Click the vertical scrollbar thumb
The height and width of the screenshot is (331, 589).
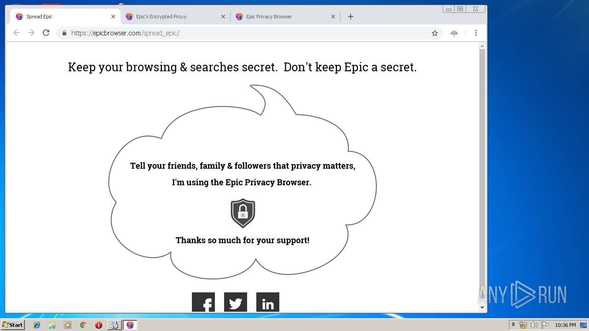pyautogui.click(x=482, y=175)
